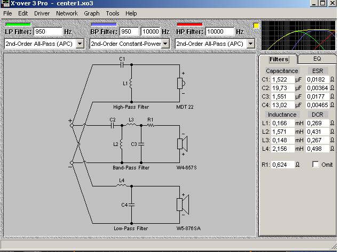Screen dimensions: 340x252
Task: Open the Driver menu
Action: [42, 13]
